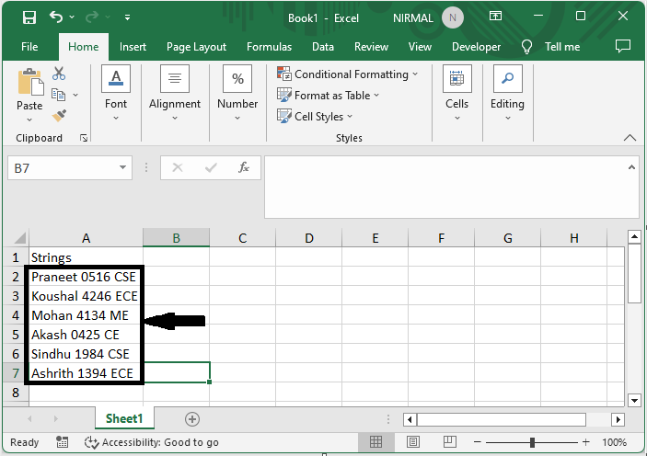Click vertical scrollbar down arrow

[634, 400]
